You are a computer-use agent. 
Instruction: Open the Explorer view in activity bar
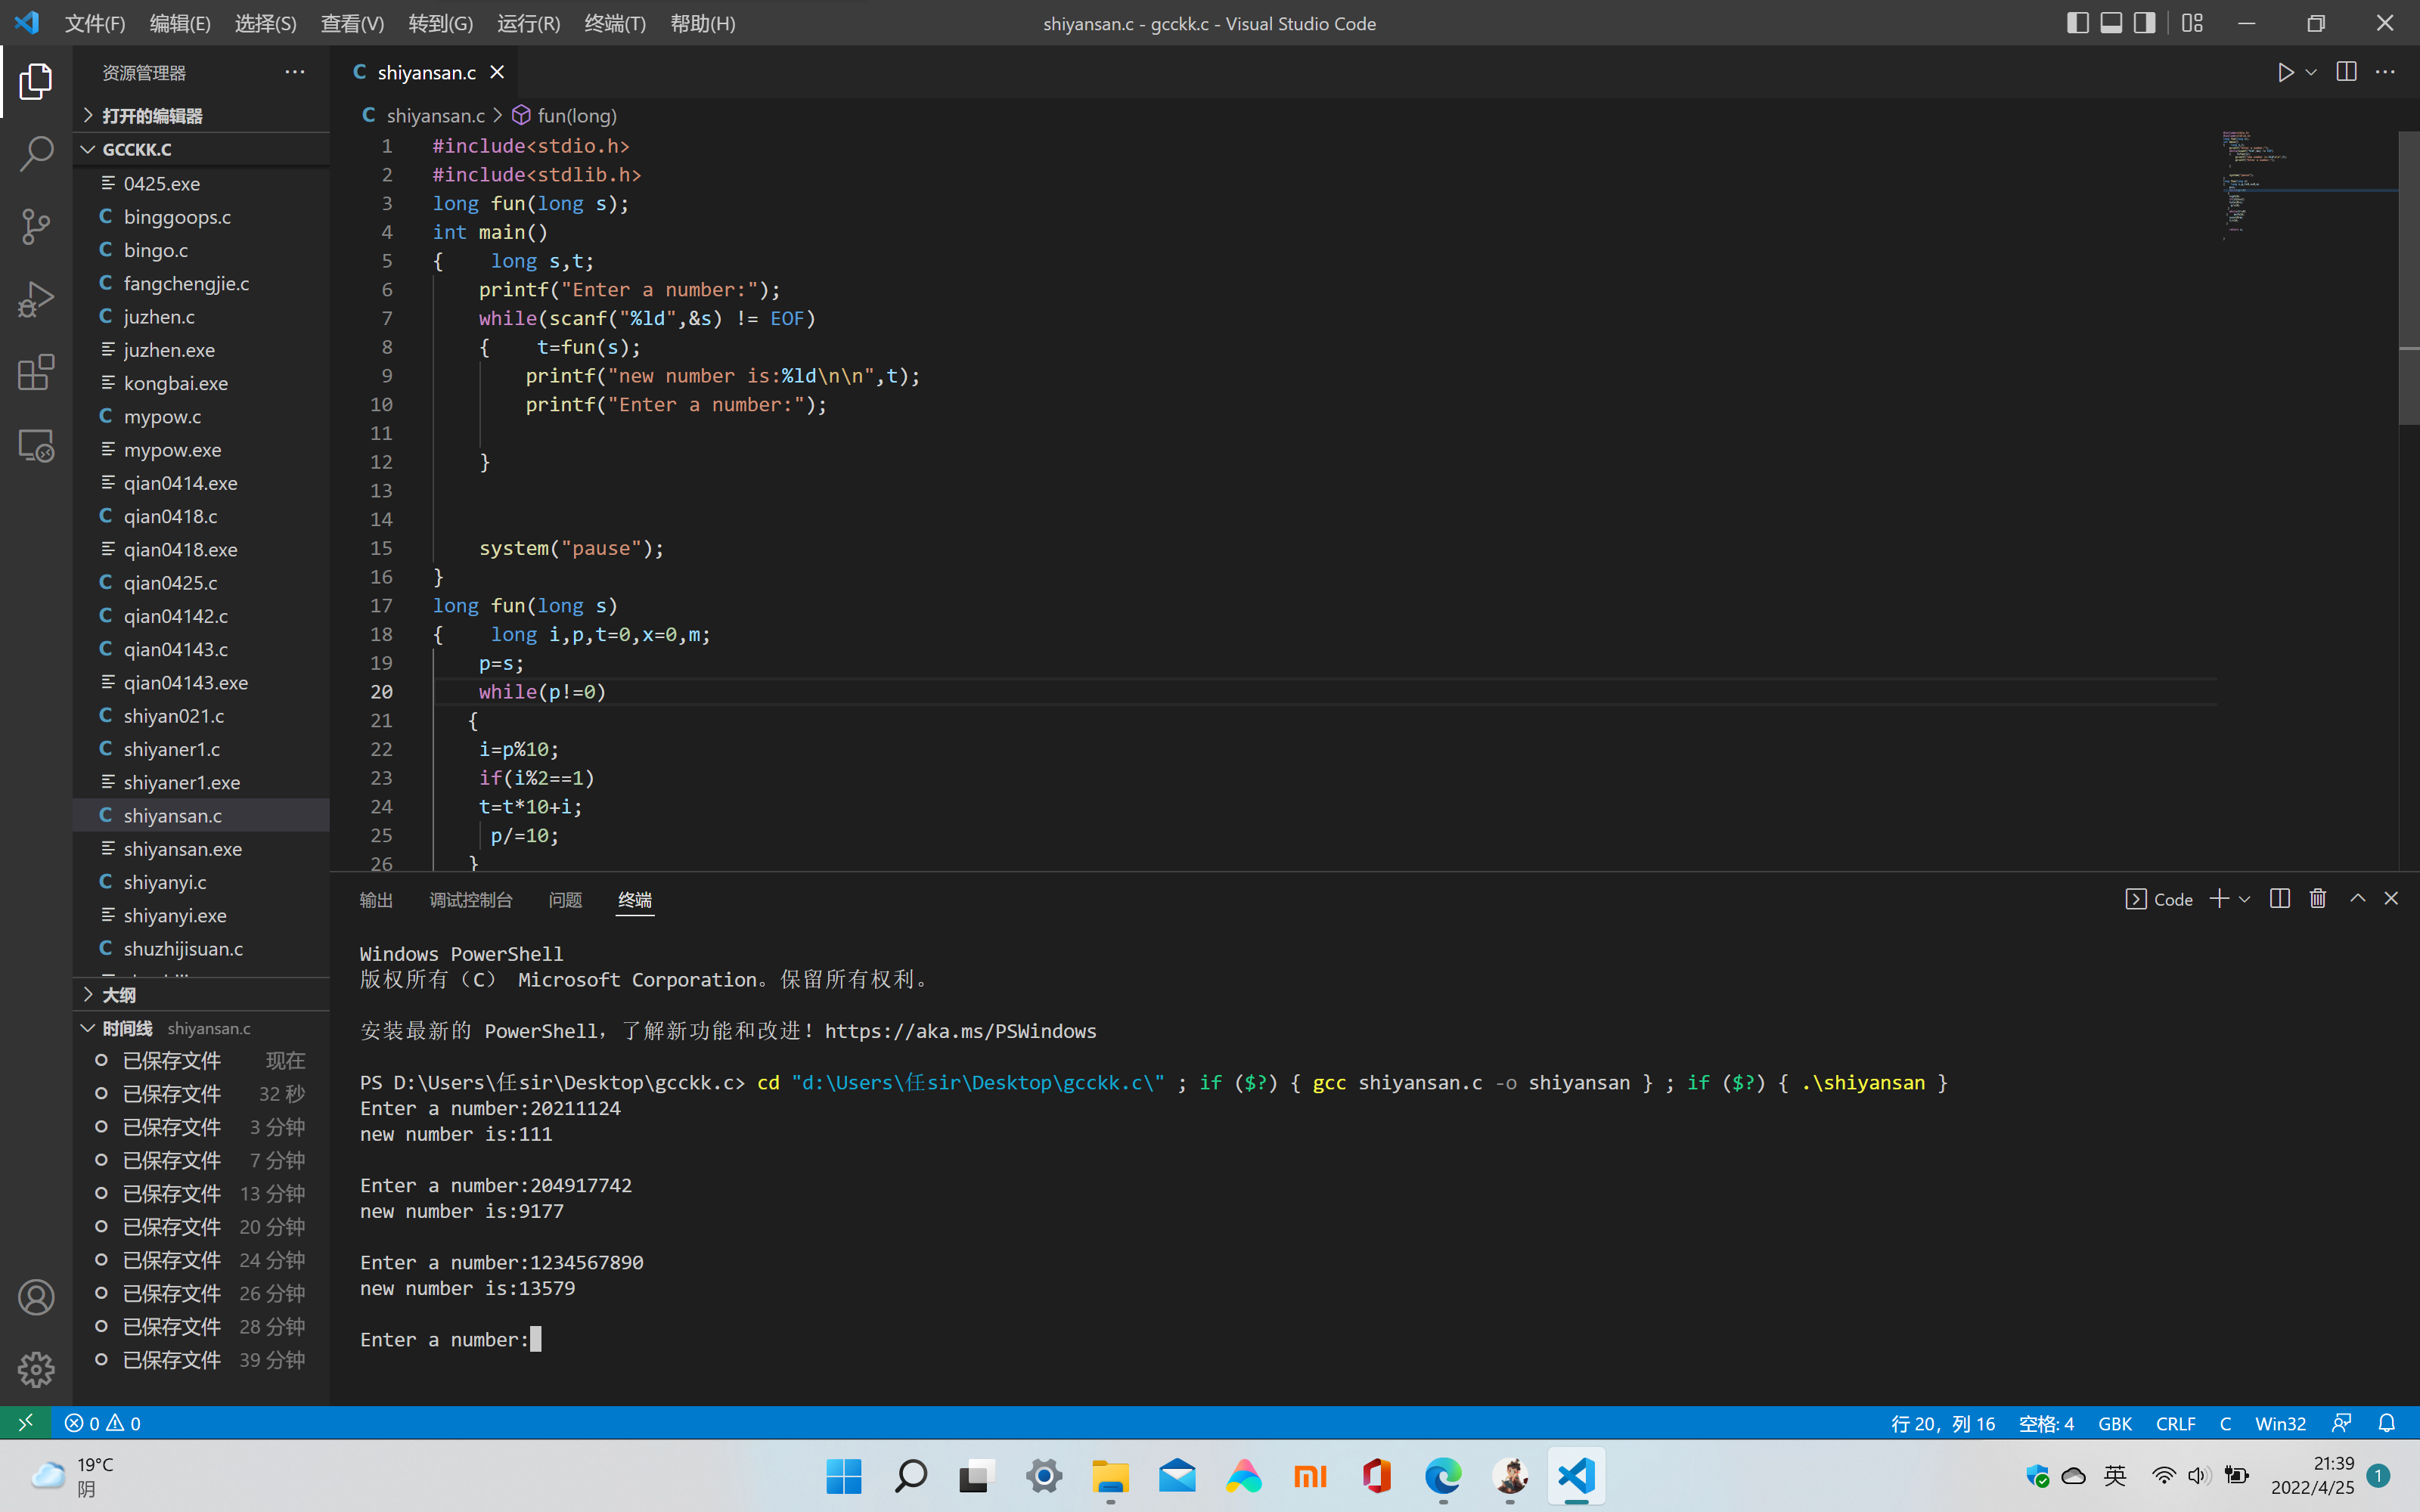[x=36, y=81]
